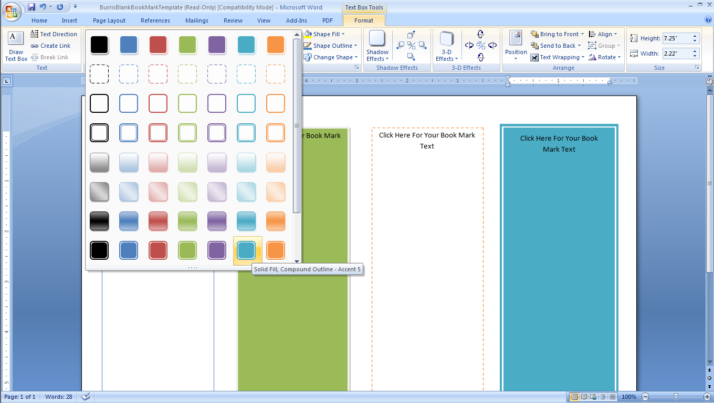Click the Change Shape icon
The height and width of the screenshot is (403, 714).
pos(330,57)
